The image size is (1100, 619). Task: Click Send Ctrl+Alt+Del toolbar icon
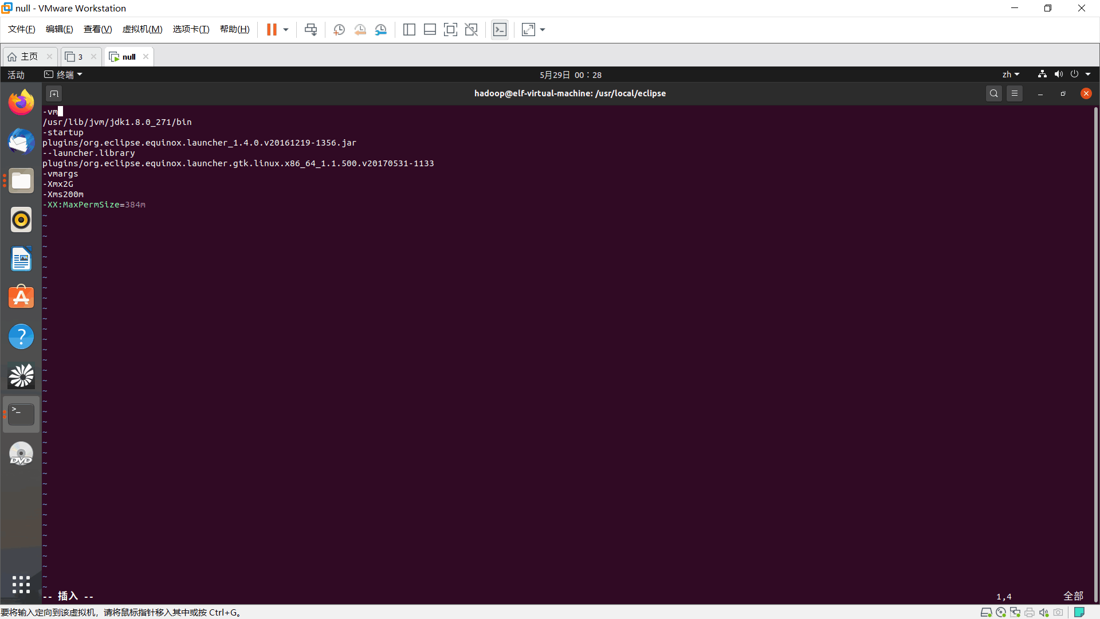click(311, 30)
